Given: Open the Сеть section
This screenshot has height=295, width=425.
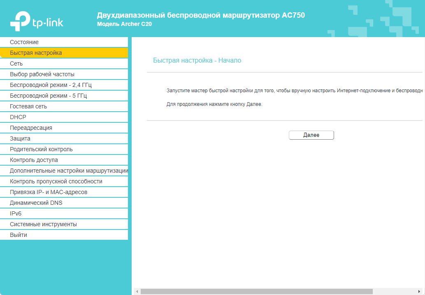Looking at the screenshot, I should click(16, 63).
